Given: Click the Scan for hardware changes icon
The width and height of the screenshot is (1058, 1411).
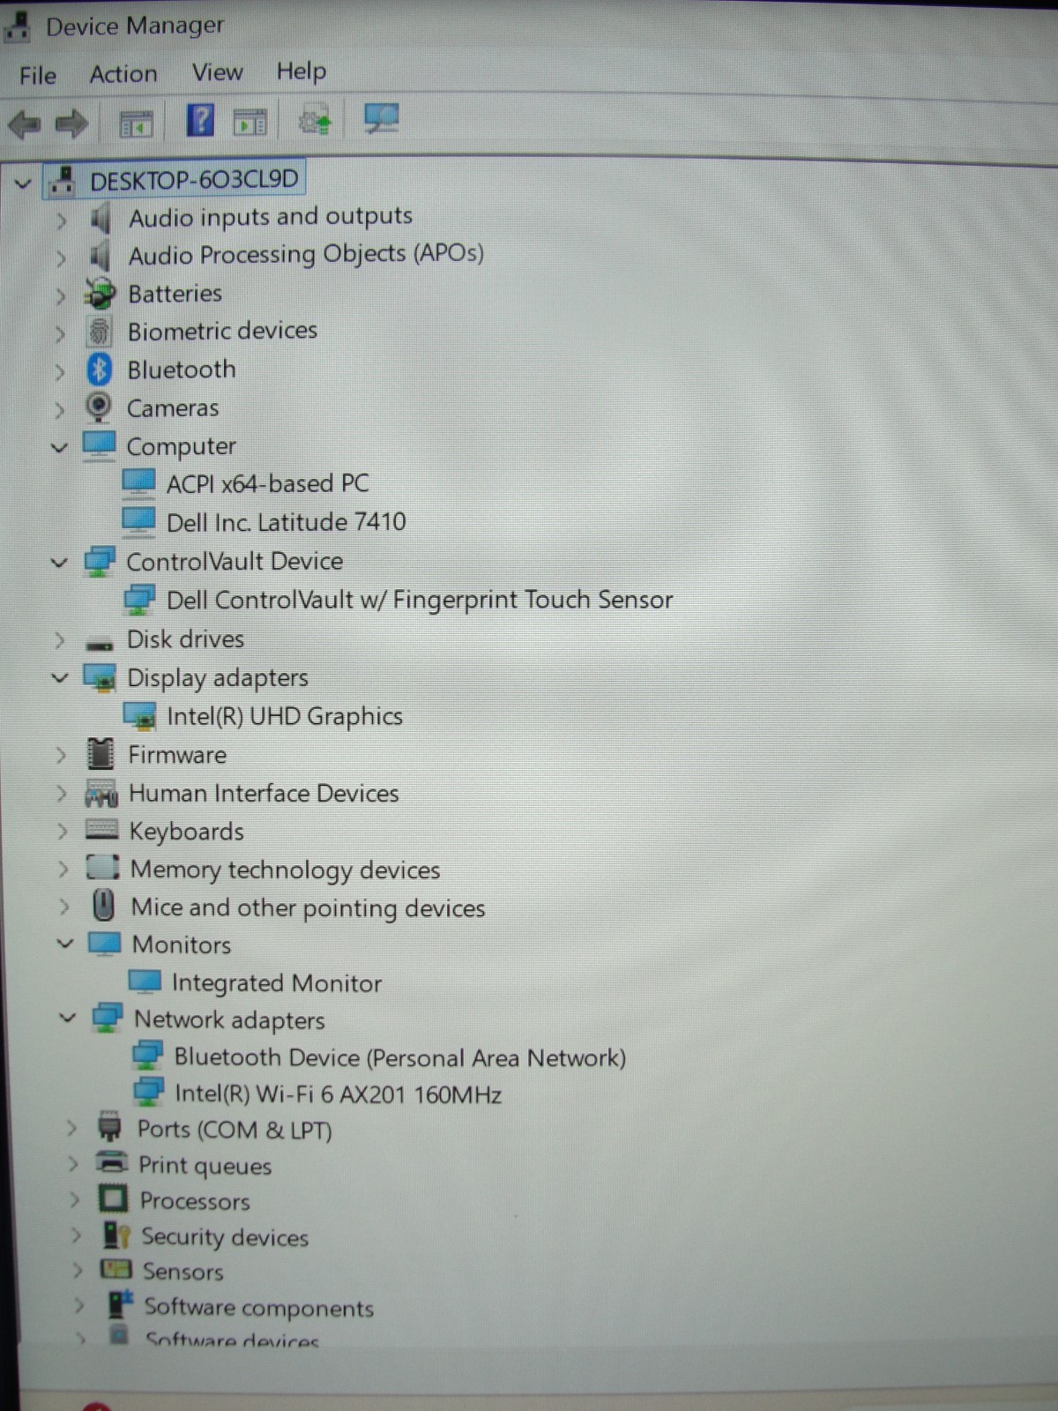Looking at the screenshot, I should [x=381, y=118].
